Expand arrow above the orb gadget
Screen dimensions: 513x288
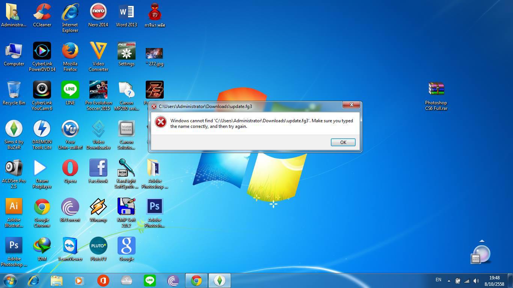482,241
